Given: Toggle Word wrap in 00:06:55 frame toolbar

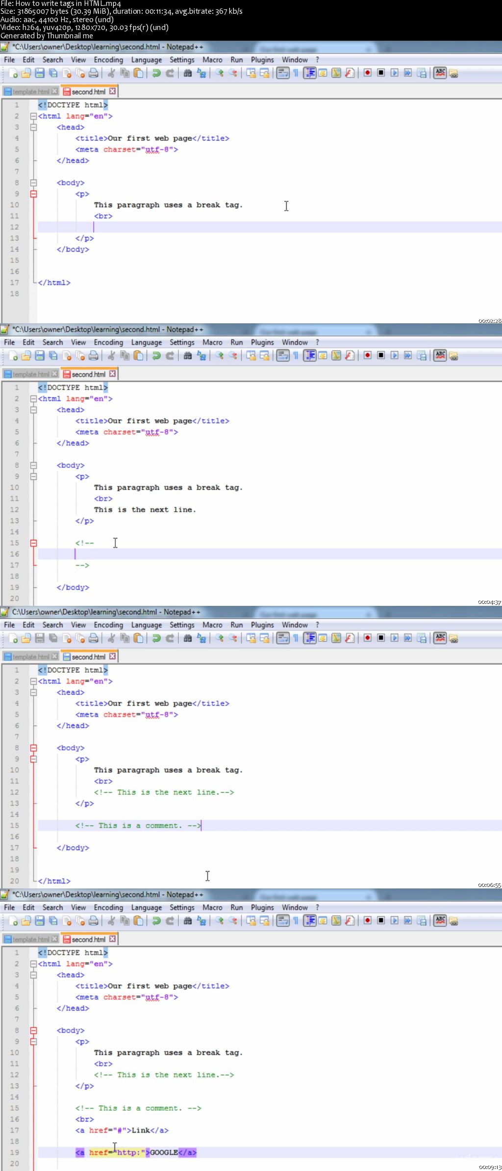Looking at the screenshot, I should tap(283, 638).
